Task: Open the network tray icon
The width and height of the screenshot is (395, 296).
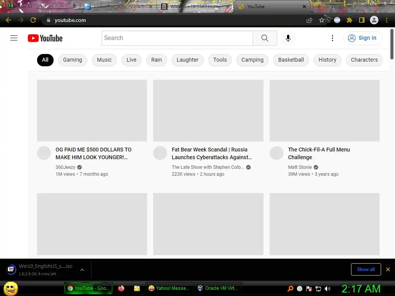Action: tap(318, 289)
